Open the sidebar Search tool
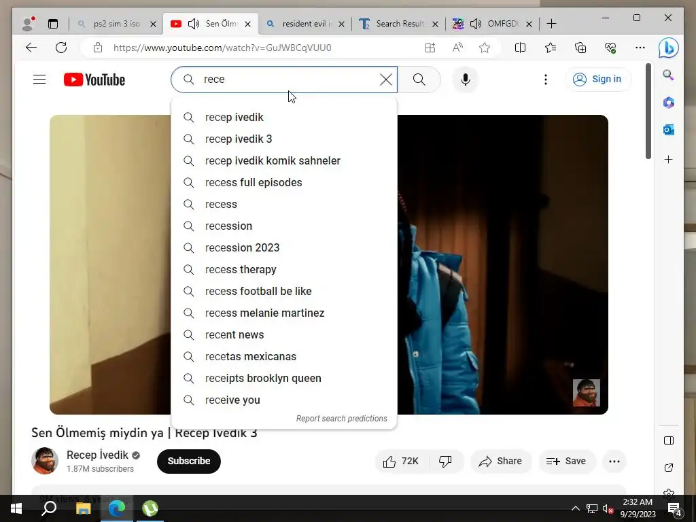 (669, 75)
